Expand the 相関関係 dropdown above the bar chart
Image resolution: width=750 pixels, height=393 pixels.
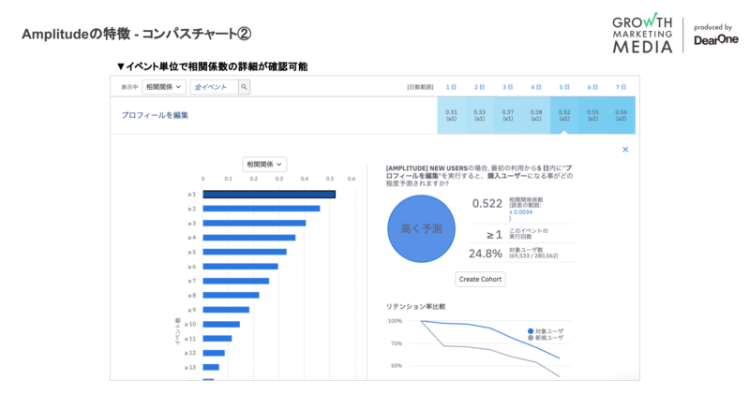[x=264, y=164]
